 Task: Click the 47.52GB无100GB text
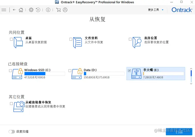[35, 78]
